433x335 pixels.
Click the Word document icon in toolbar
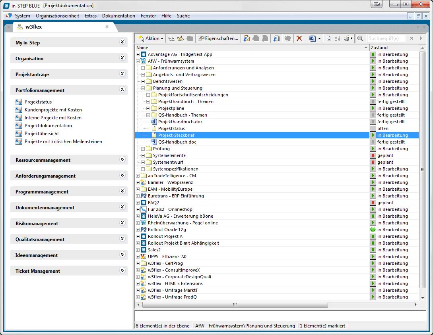click(x=313, y=38)
